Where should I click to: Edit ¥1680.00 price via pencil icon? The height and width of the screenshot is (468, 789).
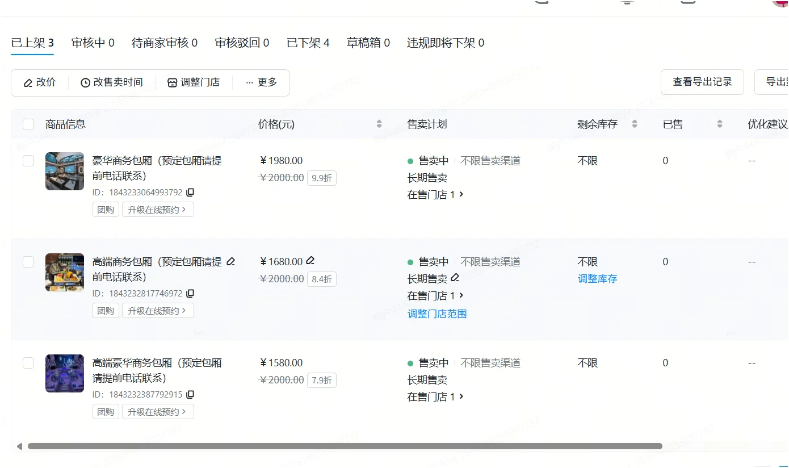point(310,260)
